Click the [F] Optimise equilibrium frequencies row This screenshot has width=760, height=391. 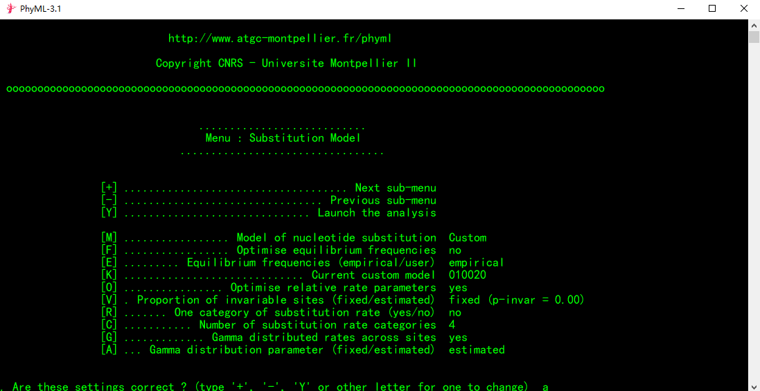click(281, 251)
